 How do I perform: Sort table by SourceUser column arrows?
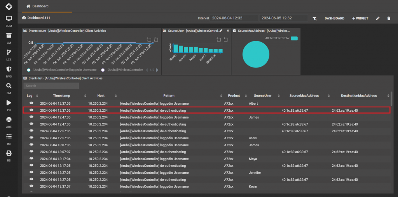(x=279, y=96)
